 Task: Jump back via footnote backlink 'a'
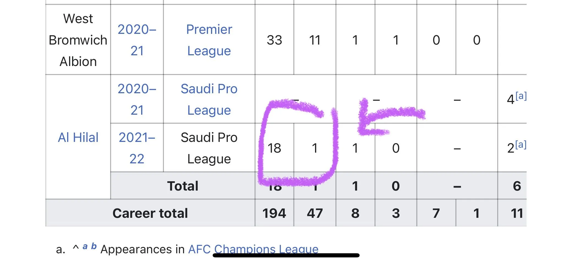click(85, 246)
